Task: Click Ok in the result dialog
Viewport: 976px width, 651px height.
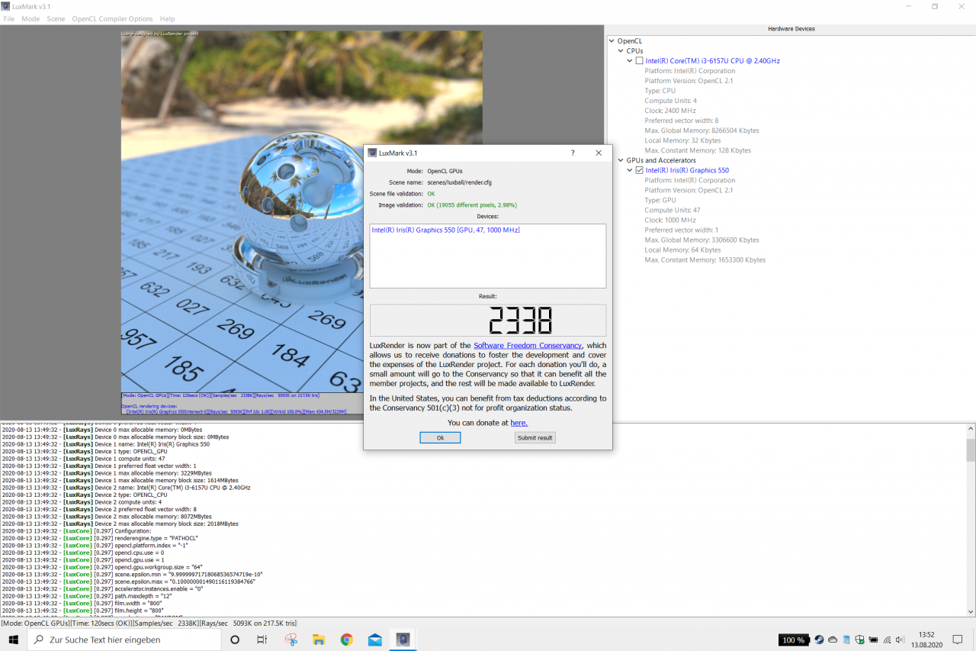Action: [x=440, y=437]
